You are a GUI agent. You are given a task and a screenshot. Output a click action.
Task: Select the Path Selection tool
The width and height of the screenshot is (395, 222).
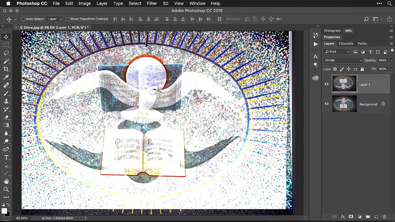pyautogui.click(x=6, y=165)
